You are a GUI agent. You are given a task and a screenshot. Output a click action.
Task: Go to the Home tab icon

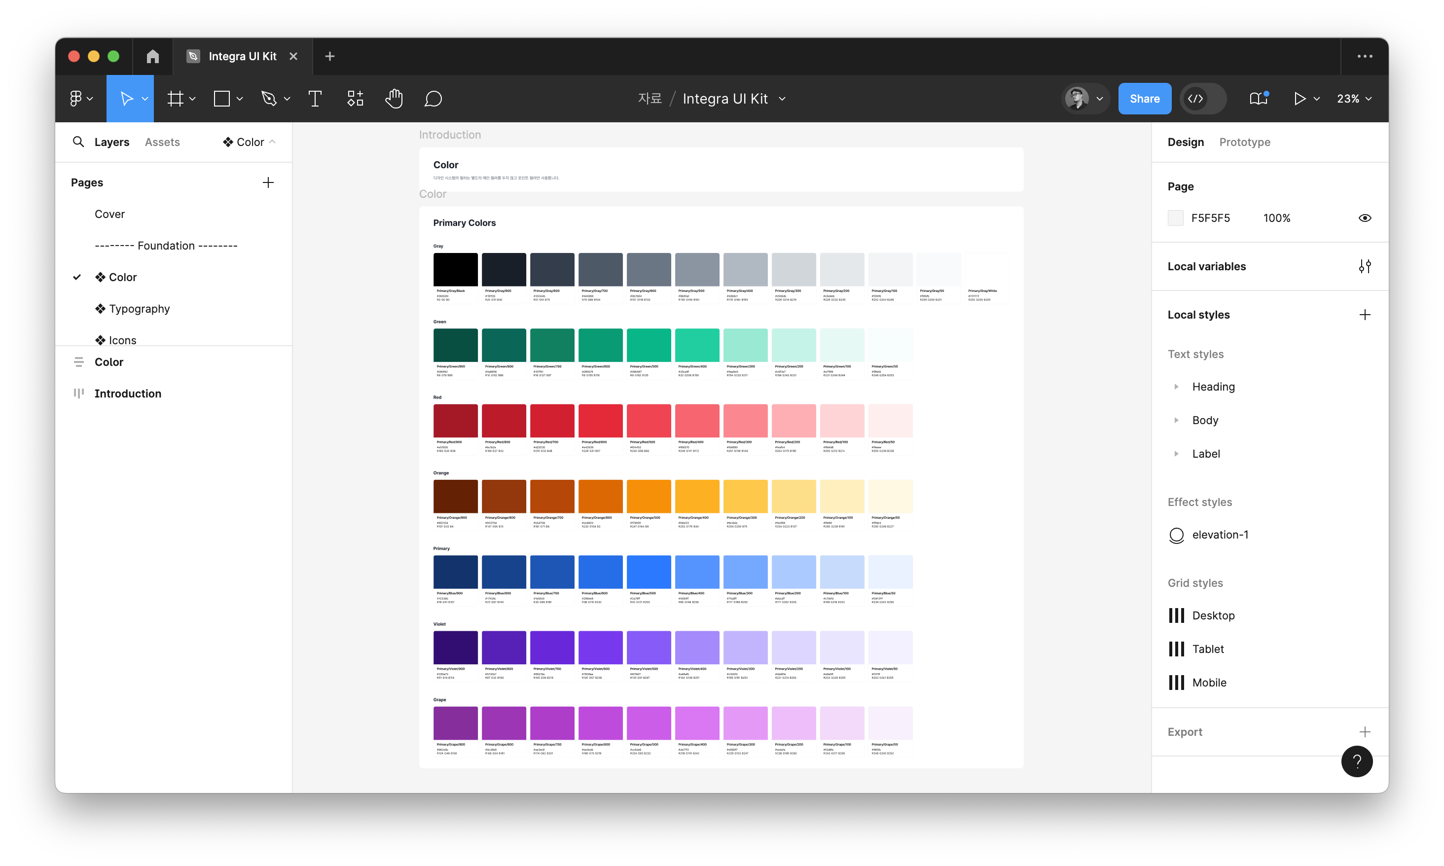153,56
